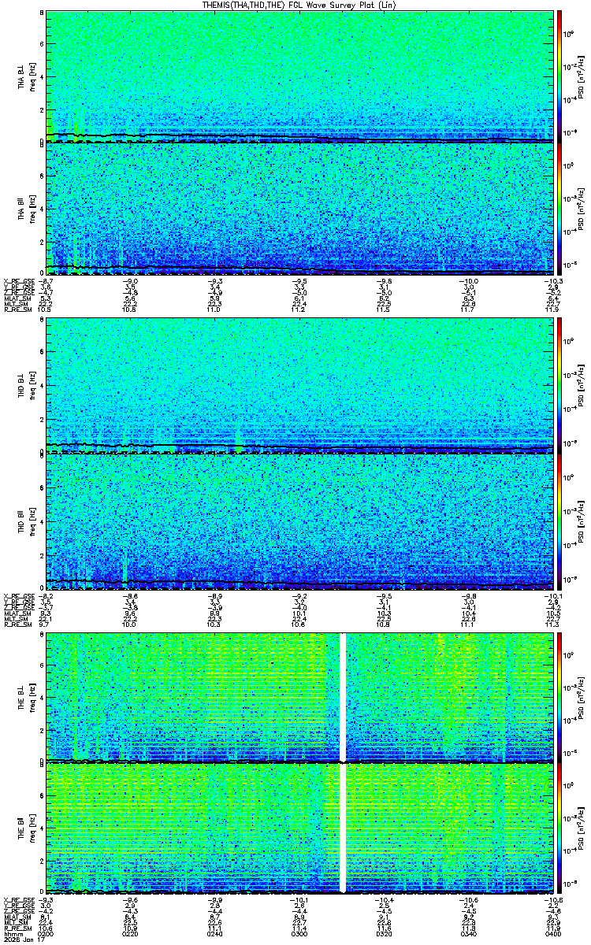Click PSD units label beside THA B-perpendicular colorbar
This screenshot has width=591, height=945.
click(x=579, y=76)
